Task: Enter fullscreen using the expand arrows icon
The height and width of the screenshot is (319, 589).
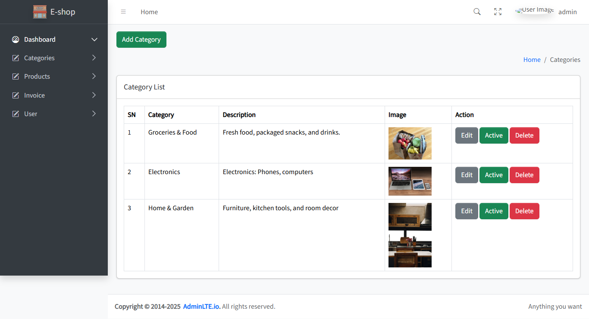Action: [498, 12]
